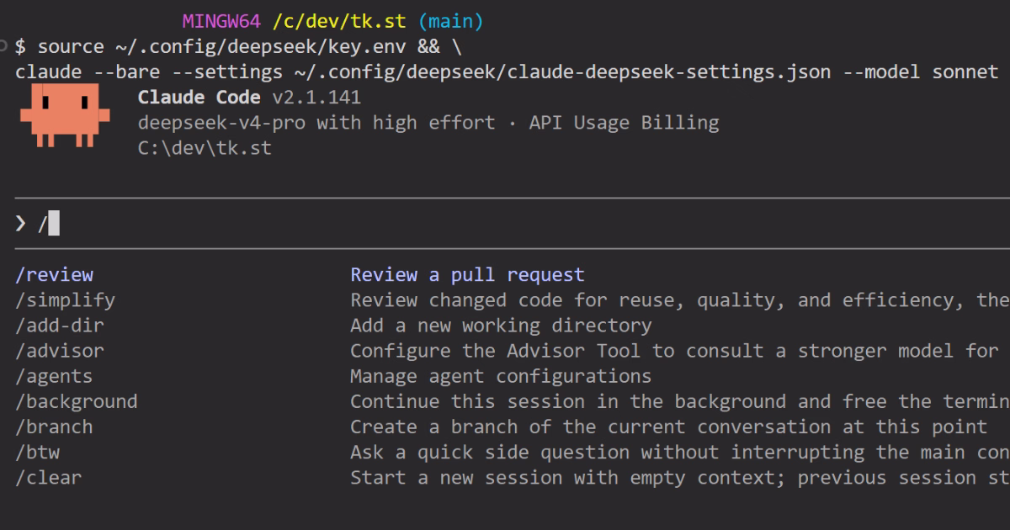The image size is (1010, 530).
Task: Click 'Create a branch of the current conversation' text
Action: tap(668, 427)
